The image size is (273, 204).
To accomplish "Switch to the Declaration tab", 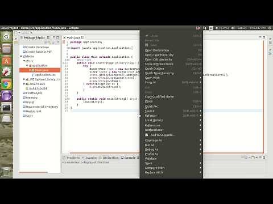I will coord(109,158).
